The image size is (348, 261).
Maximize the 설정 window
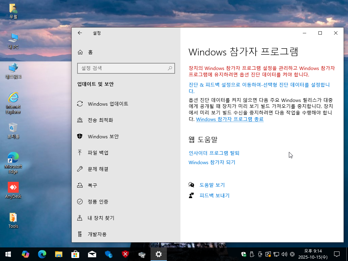click(320, 33)
